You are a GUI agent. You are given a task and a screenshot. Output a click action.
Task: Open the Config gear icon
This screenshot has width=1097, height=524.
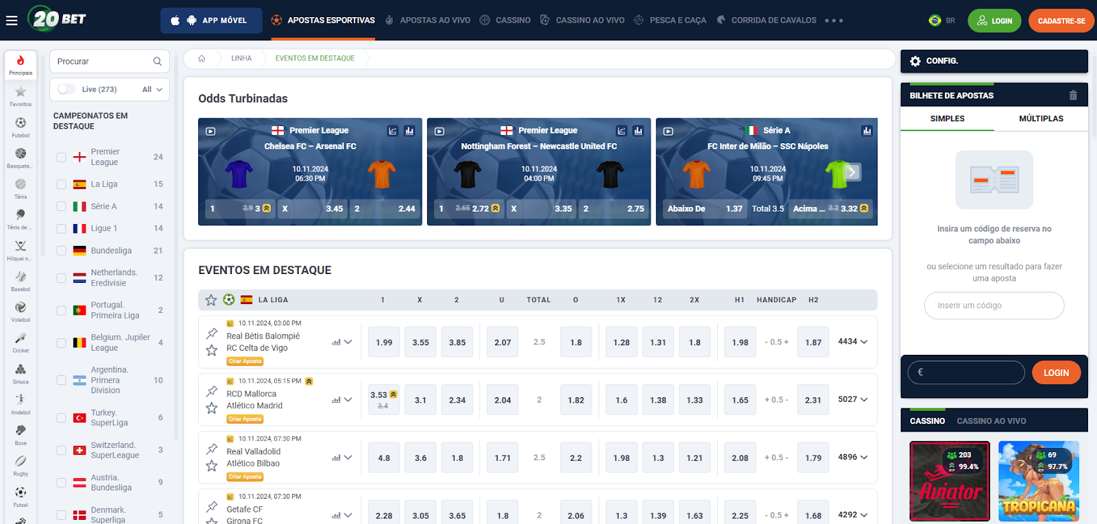pyautogui.click(x=915, y=61)
